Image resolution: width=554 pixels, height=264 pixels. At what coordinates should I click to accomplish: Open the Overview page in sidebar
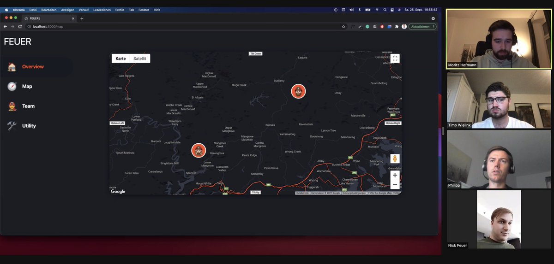pyautogui.click(x=33, y=67)
